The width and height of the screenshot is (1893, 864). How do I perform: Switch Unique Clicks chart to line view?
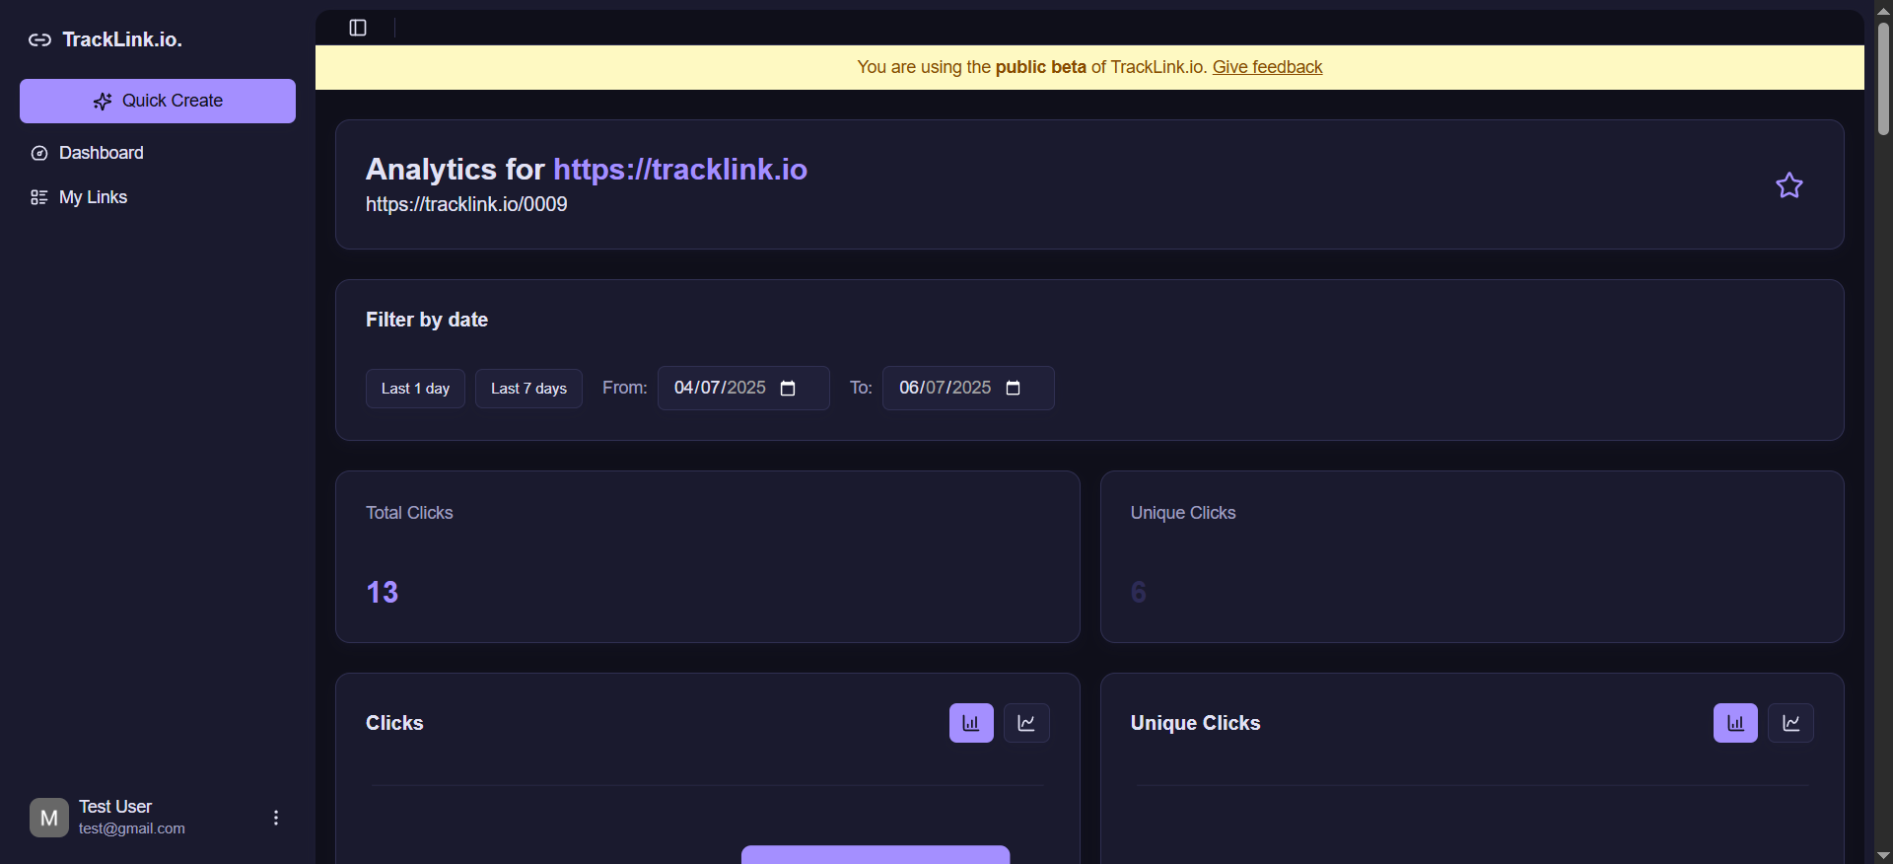(x=1790, y=723)
